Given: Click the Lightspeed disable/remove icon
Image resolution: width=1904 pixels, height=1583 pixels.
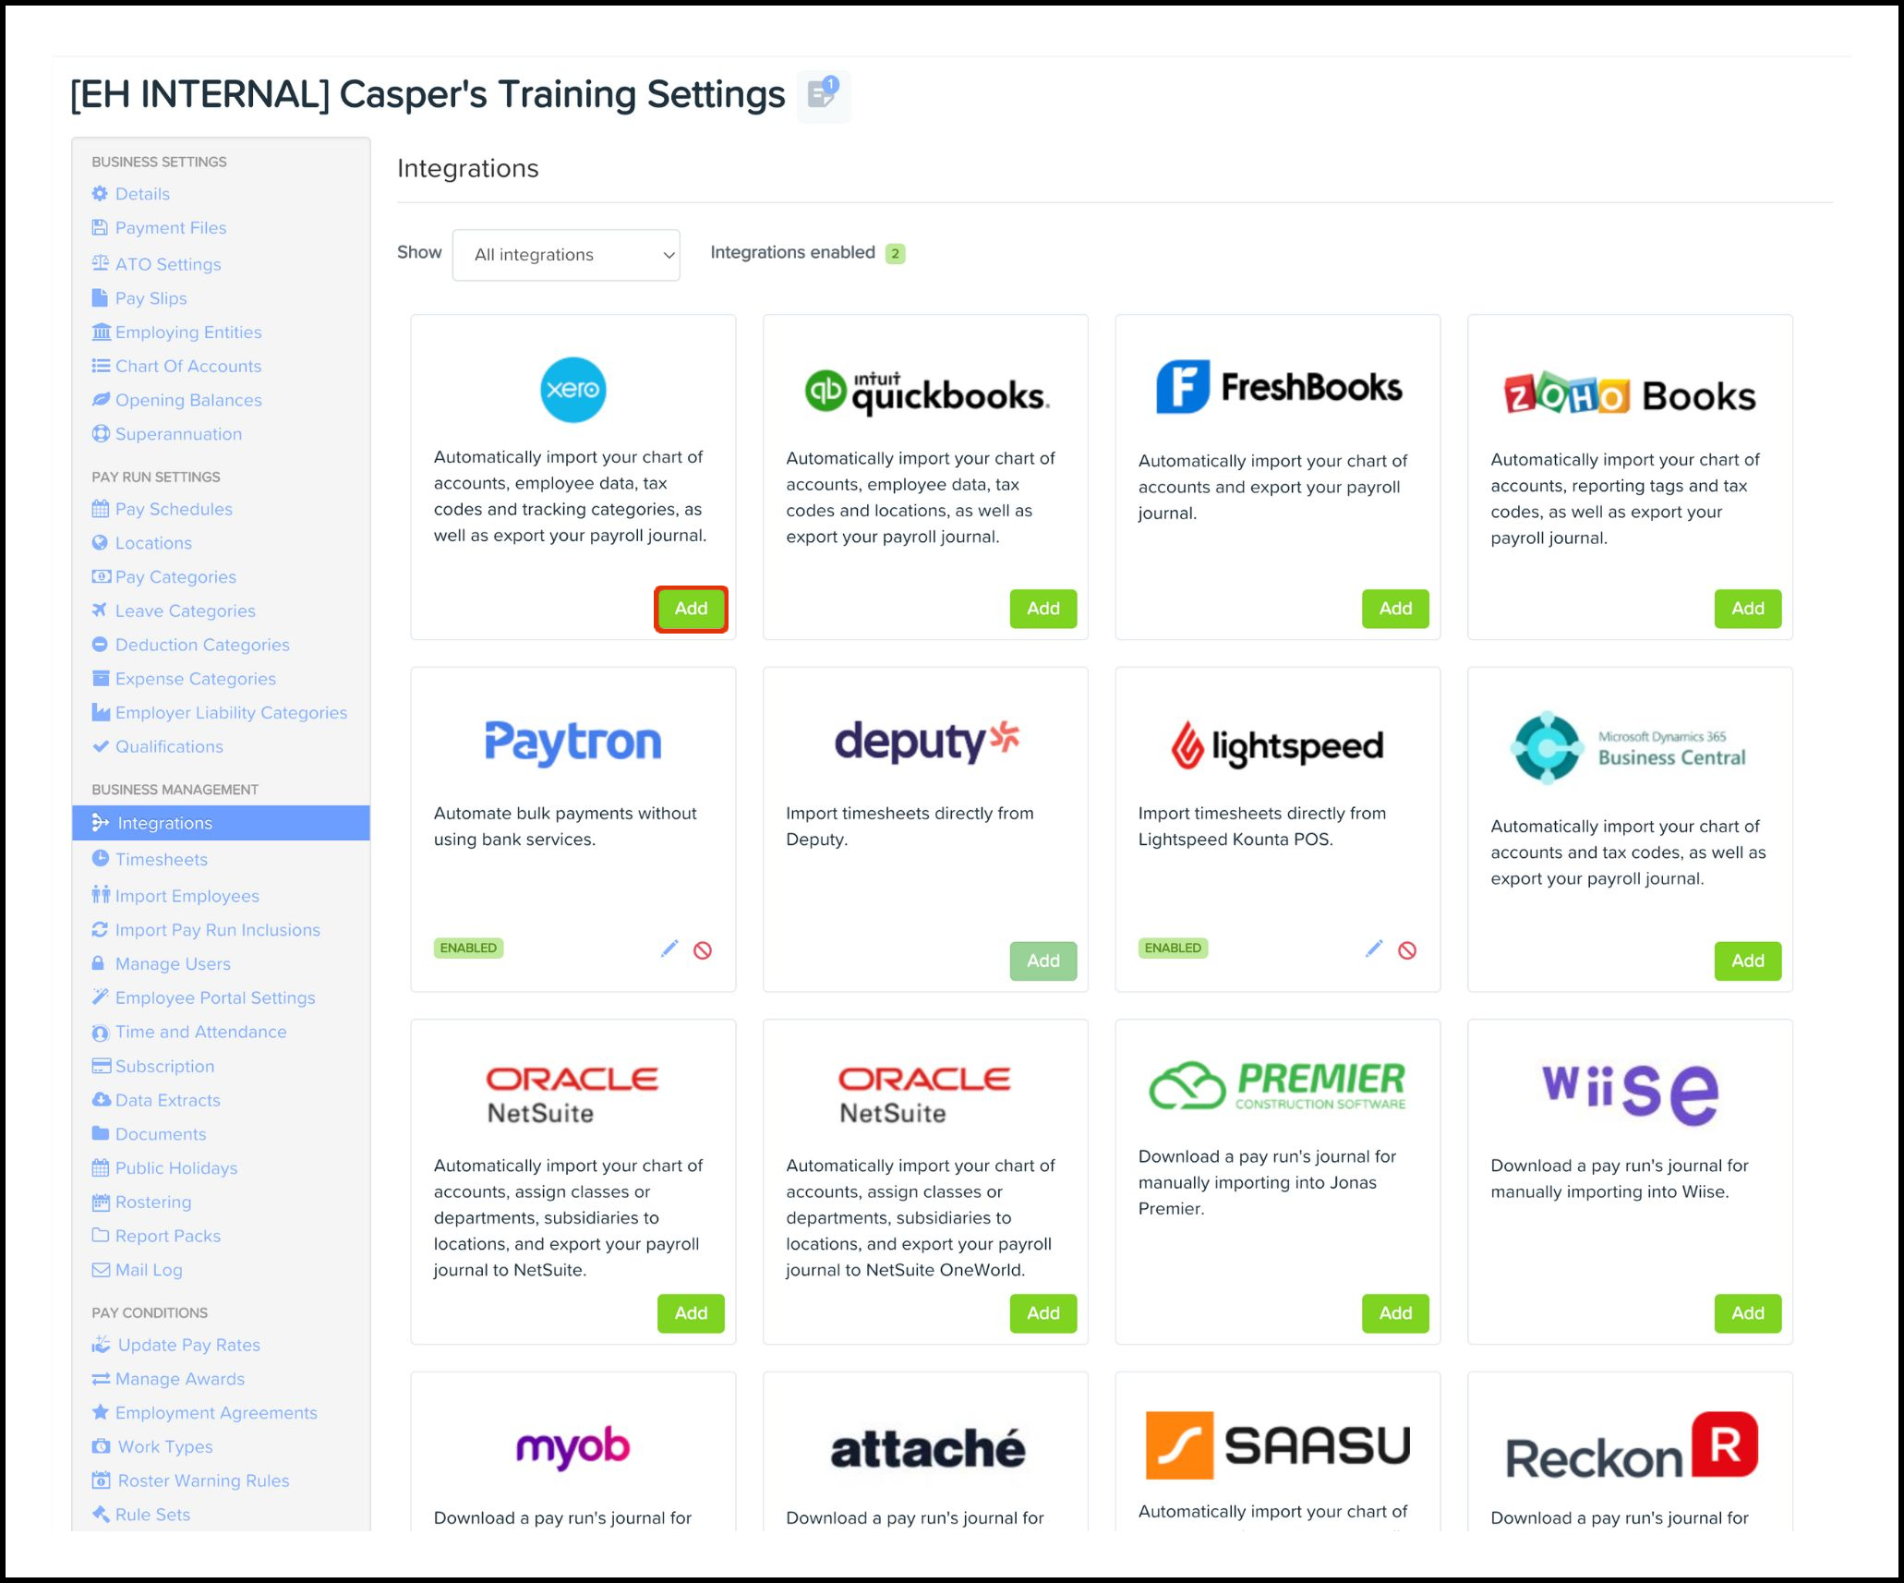Looking at the screenshot, I should (1407, 950).
